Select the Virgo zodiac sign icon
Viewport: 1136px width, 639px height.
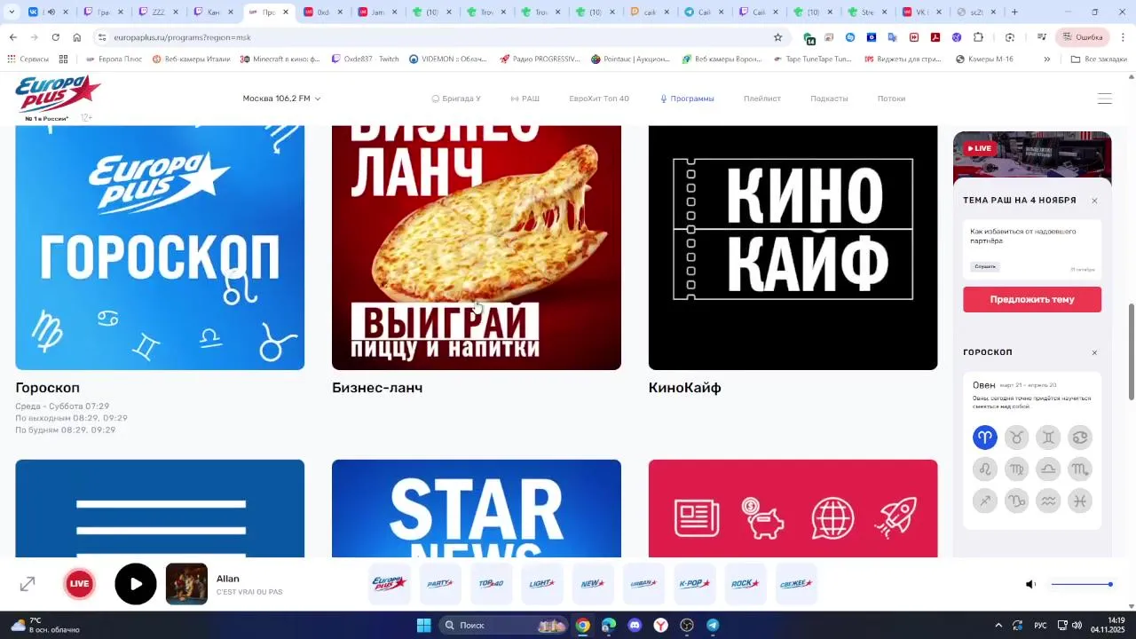[1016, 469]
